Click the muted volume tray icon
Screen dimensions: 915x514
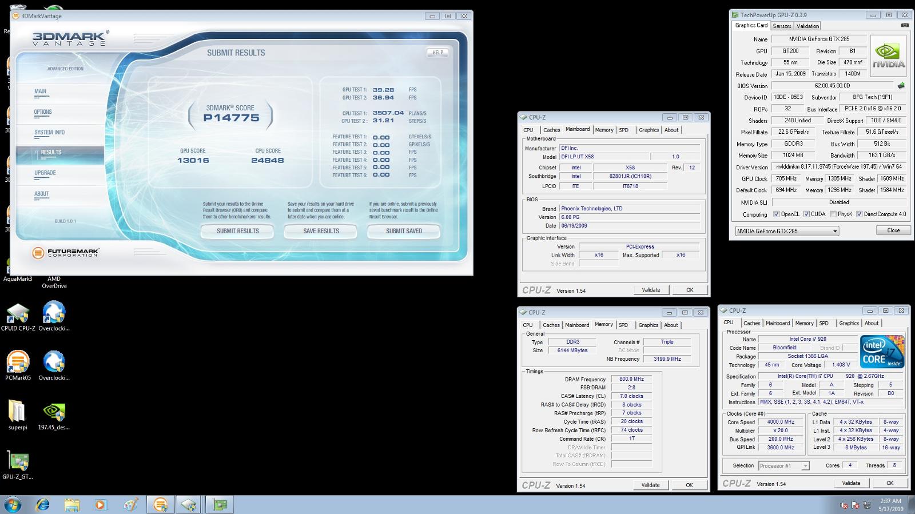pyautogui.click(x=844, y=505)
